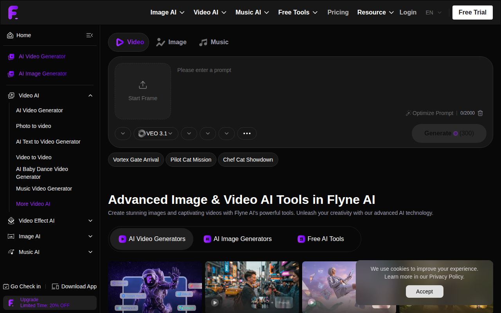The height and width of the screenshot is (313, 501).
Task: Clear prompt with the trash icon
Action: click(x=480, y=113)
